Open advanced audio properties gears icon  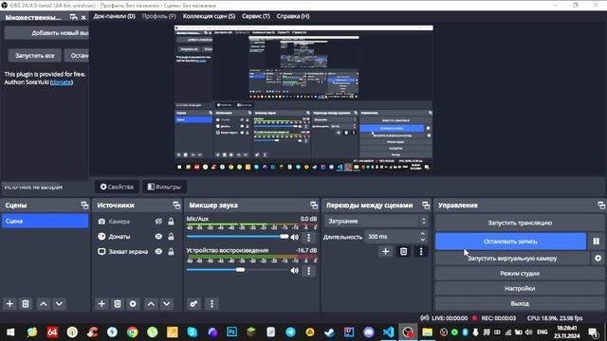[193, 304]
